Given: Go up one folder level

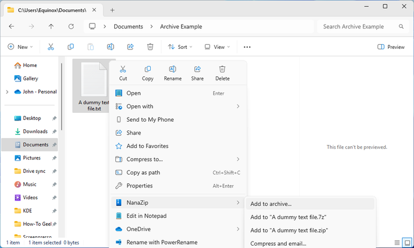Looking at the screenshot, I should point(51,26).
